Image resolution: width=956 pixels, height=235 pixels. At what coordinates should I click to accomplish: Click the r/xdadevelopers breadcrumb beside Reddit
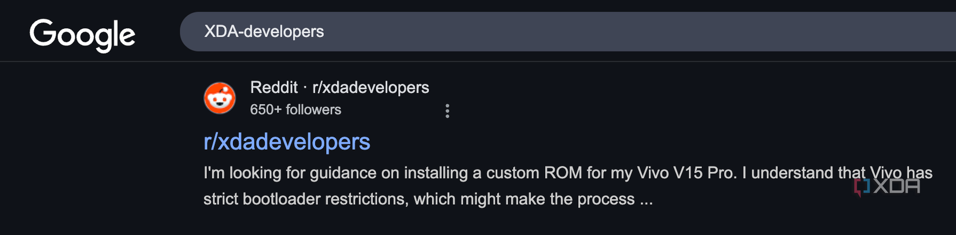[371, 87]
